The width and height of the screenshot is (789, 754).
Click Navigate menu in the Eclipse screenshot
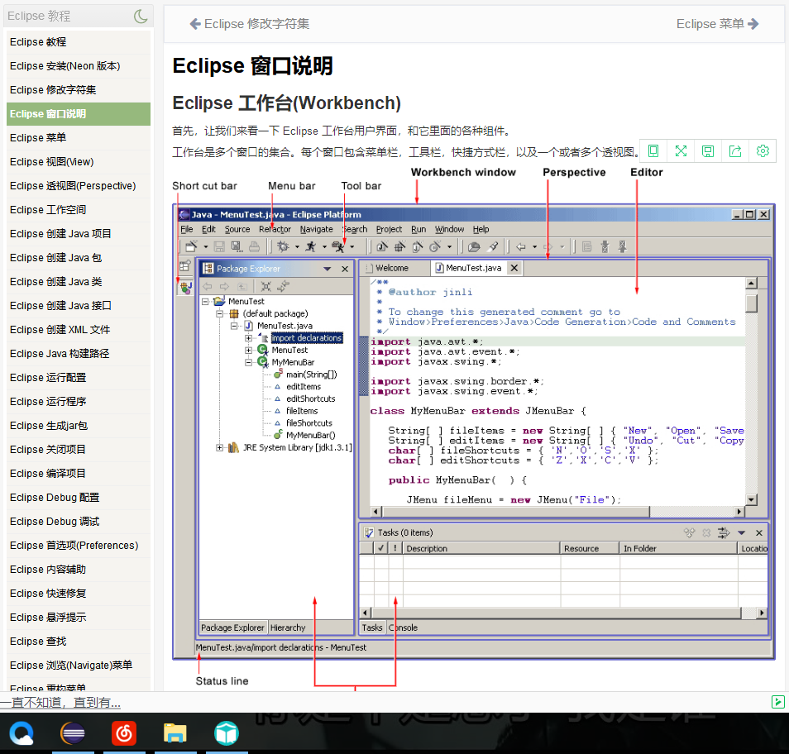(x=316, y=229)
